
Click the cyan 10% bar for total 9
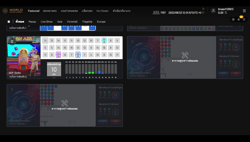tap(86, 73)
